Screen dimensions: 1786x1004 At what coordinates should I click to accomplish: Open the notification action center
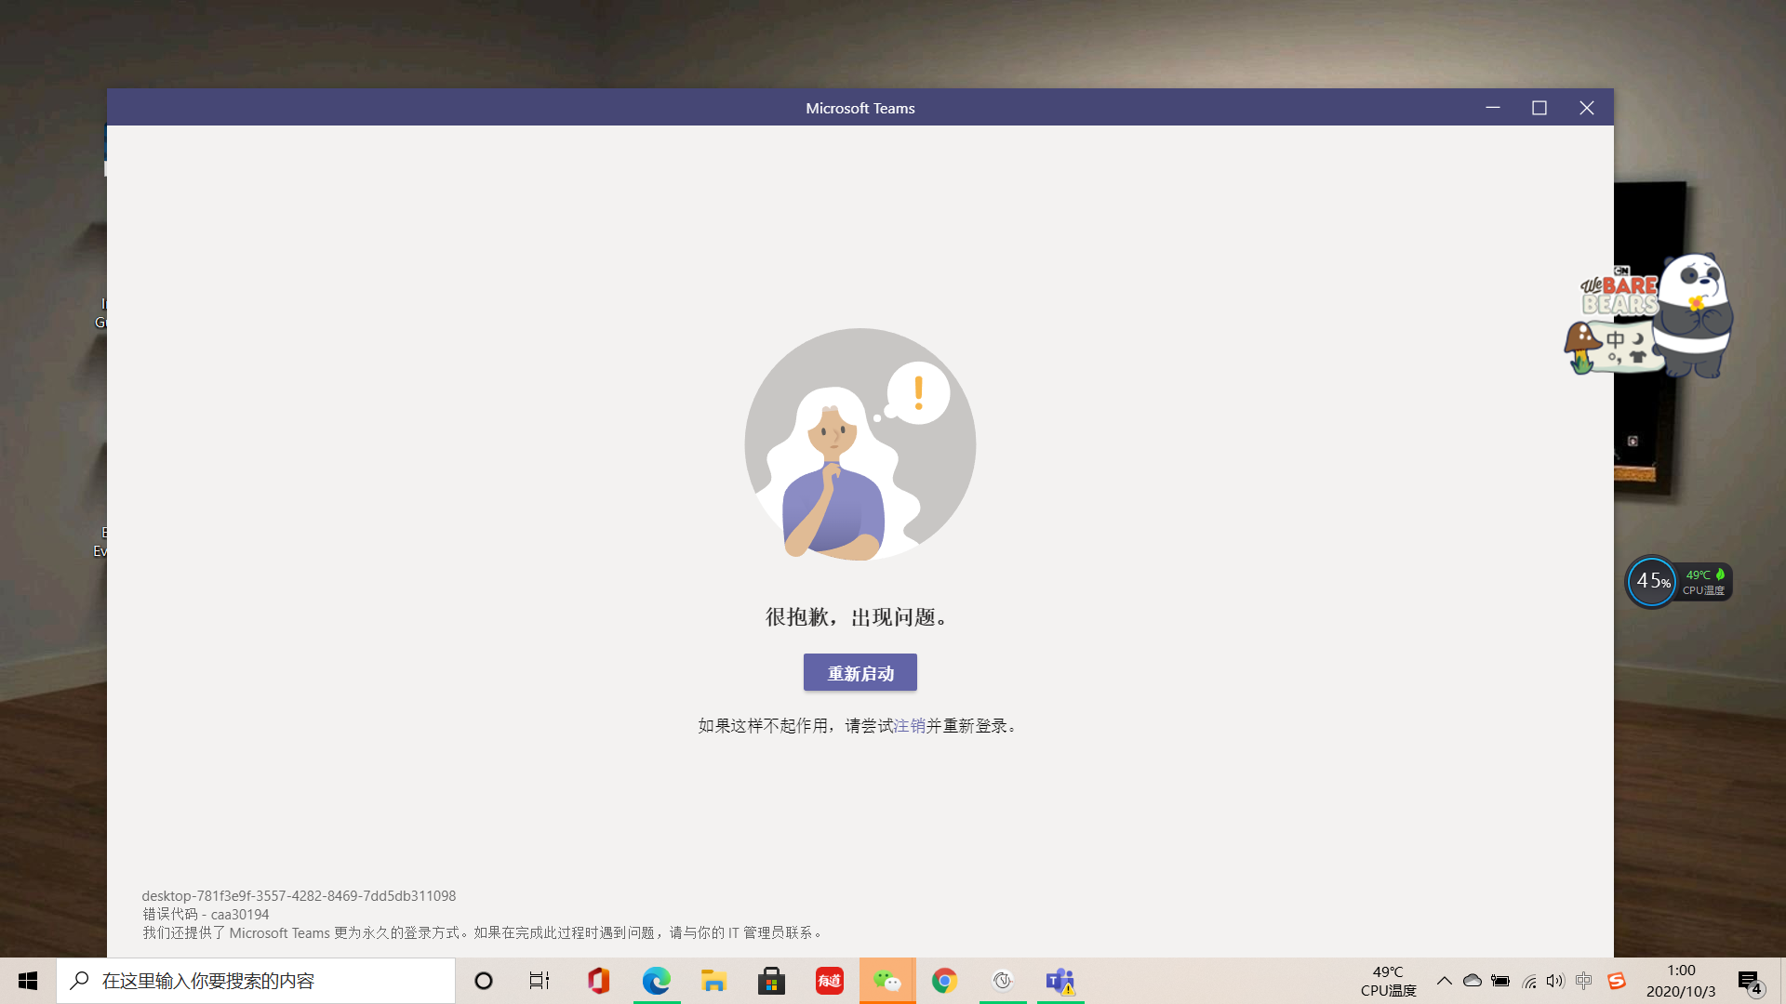[1751, 981]
